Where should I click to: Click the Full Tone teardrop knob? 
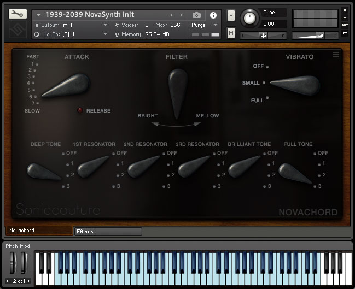click(294, 173)
